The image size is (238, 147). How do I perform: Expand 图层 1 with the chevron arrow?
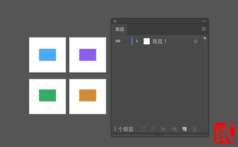[x=137, y=41]
